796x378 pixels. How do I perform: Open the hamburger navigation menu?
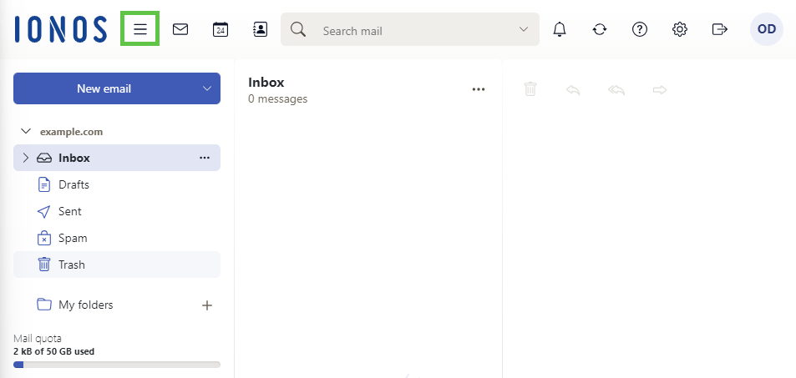pos(140,29)
